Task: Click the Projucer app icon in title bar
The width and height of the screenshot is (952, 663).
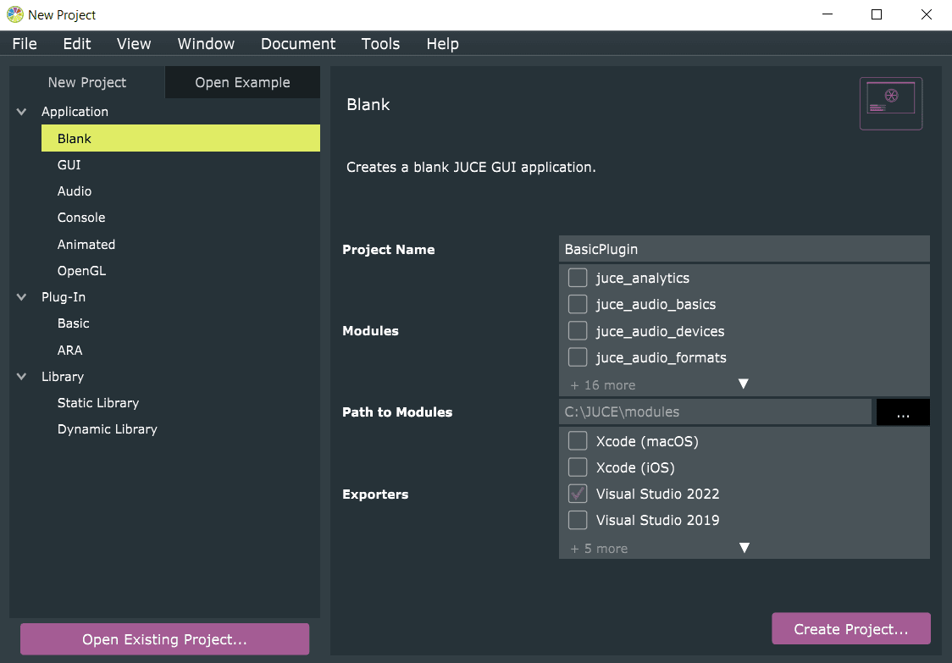Action: pyautogui.click(x=14, y=14)
